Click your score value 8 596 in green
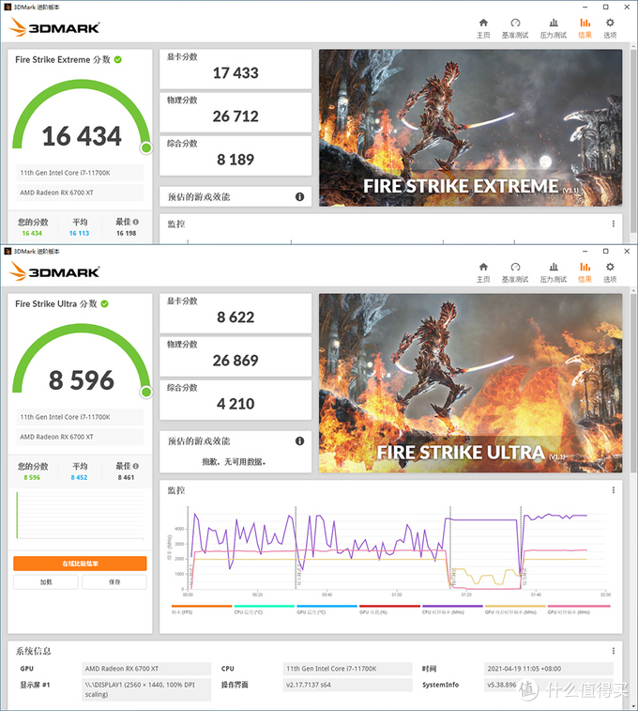Image resolution: width=638 pixels, height=711 pixels. click(x=32, y=477)
